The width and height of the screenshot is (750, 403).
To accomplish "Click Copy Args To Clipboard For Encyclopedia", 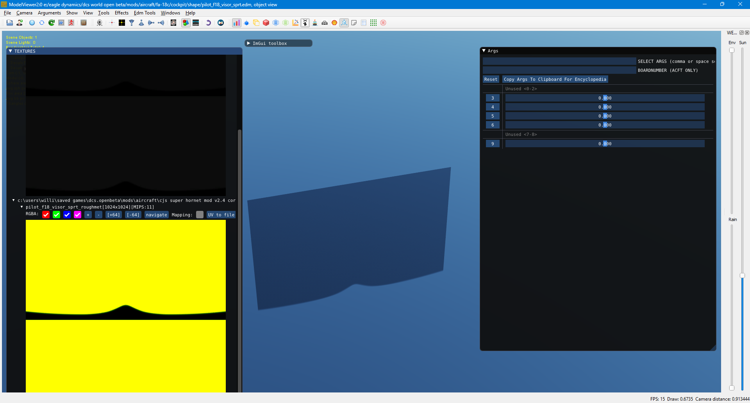I will click(555, 79).
